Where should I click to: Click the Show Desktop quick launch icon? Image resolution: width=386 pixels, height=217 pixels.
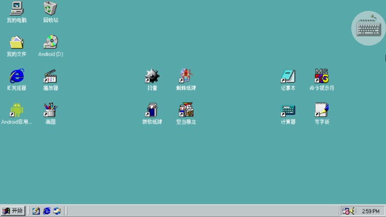[36, 211]
